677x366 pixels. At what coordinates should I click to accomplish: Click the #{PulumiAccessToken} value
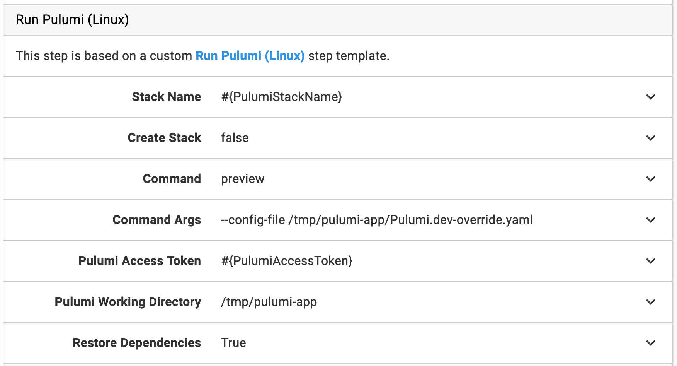click(287, 261)
